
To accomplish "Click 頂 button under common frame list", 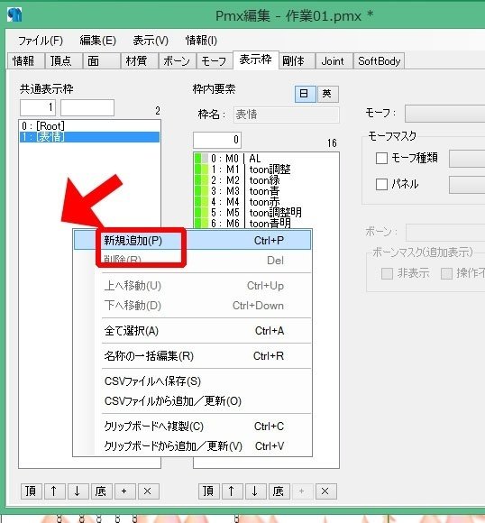I will tap(31, 491).
